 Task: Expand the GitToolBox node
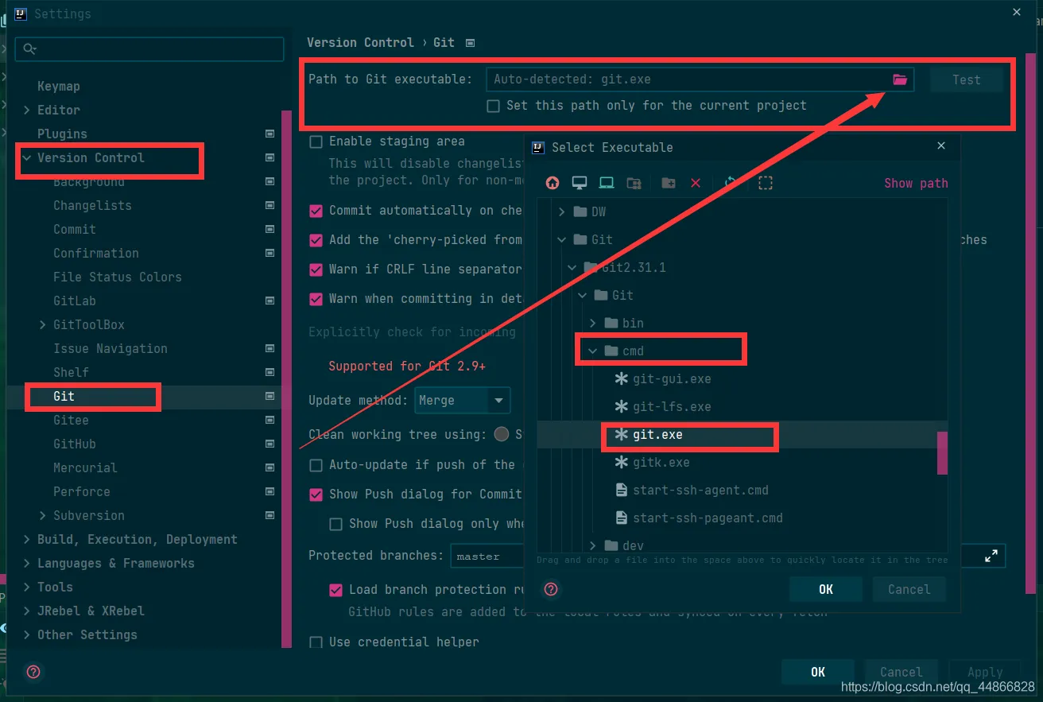43,324
